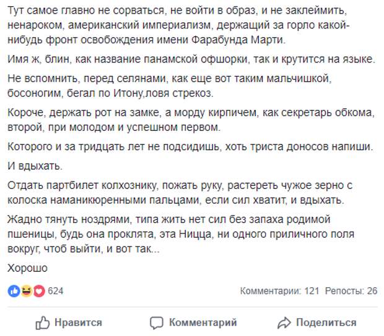Click the paragraph beginning 'Короче, держать рот'
Viewport: 384px width, 336px height.
point(191,120)
